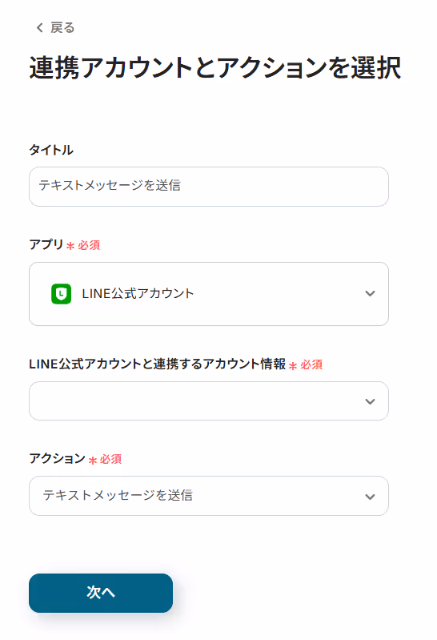
Task: Click the red 必須 marker beside アクション
Action: coord(110,459)
